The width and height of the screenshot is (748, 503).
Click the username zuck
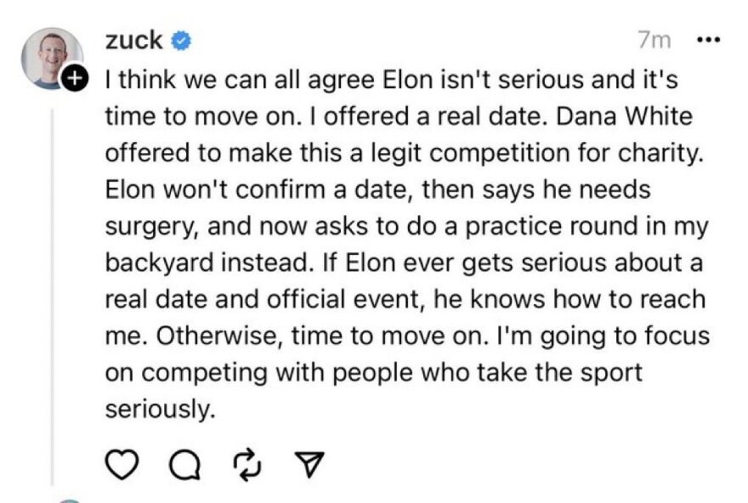coord(133,39)
